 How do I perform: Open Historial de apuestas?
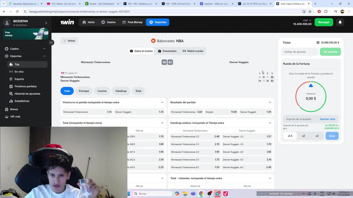(x=27, y=94)
